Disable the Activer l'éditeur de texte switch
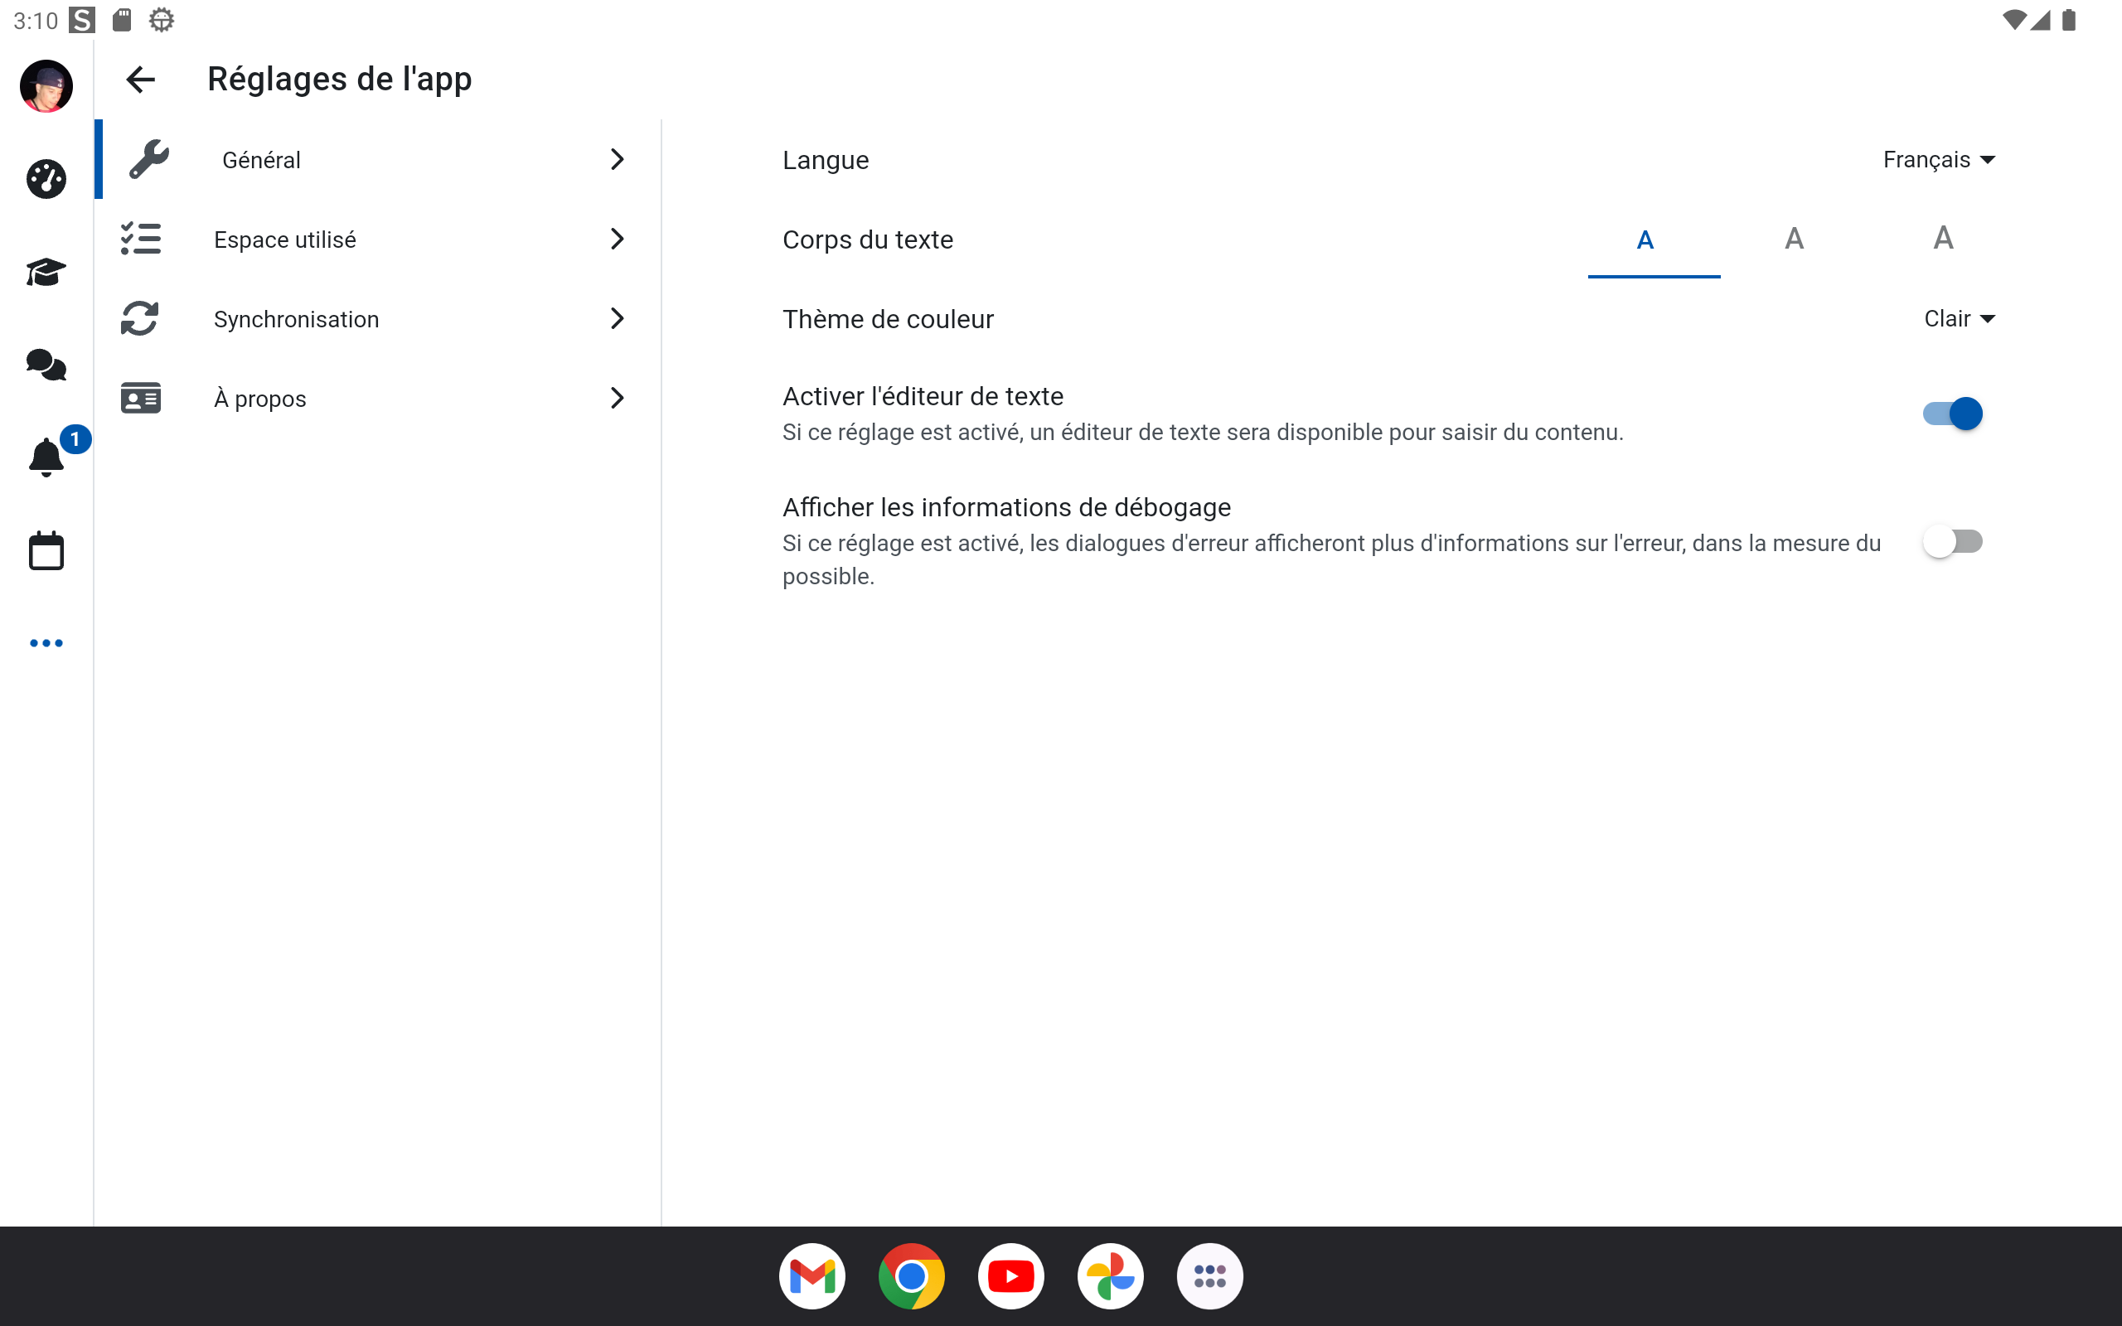 (1952, 414)
